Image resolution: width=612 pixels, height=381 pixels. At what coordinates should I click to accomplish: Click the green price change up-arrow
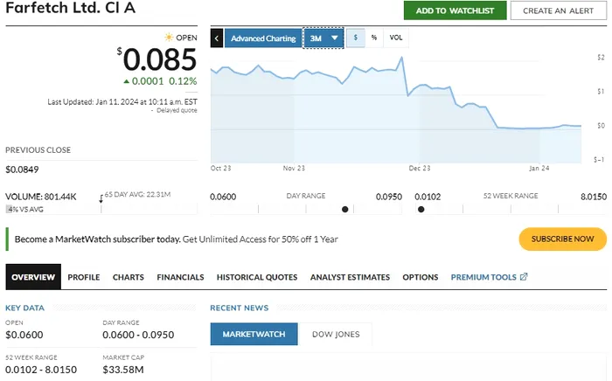click(x=127, y=81)
